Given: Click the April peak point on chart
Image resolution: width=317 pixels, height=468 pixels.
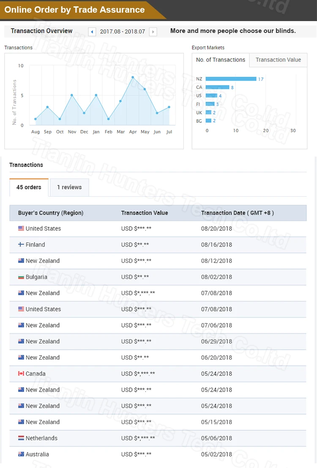Looking at the screenshot, I should pos(133,77).
